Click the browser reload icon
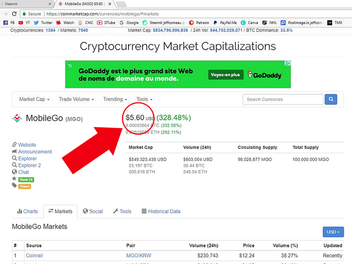The width and height of the screenshot is (352, 264). [x=14, y=14]
